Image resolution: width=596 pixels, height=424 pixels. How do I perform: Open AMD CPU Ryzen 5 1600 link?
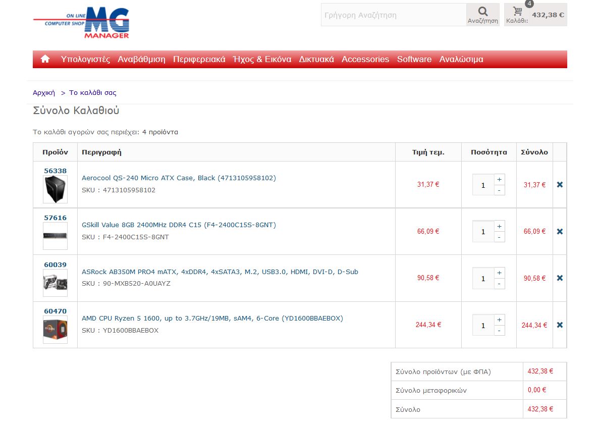pos(212,319)
